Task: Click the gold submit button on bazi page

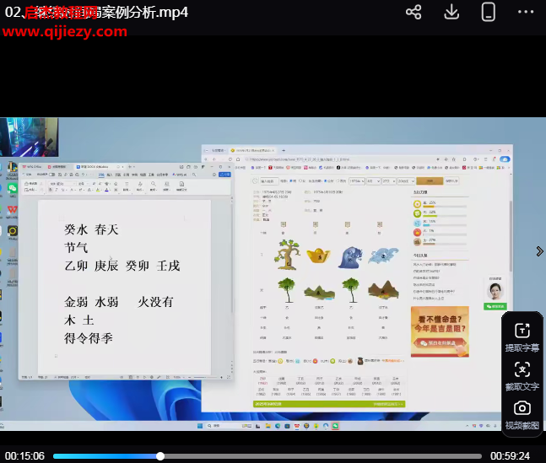Action: click(x=430, y=181)
